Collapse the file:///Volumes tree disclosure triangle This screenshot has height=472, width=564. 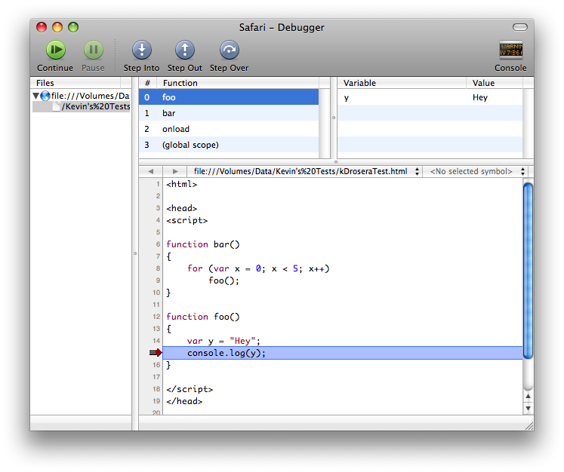[x=36, y=96]
